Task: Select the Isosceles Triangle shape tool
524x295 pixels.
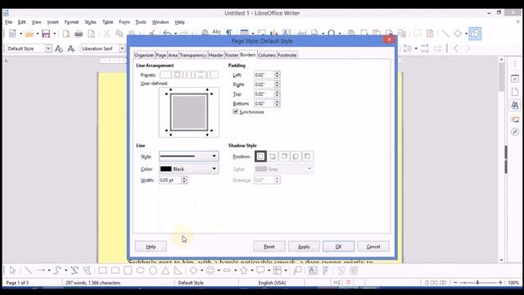Action: (165, 270)
